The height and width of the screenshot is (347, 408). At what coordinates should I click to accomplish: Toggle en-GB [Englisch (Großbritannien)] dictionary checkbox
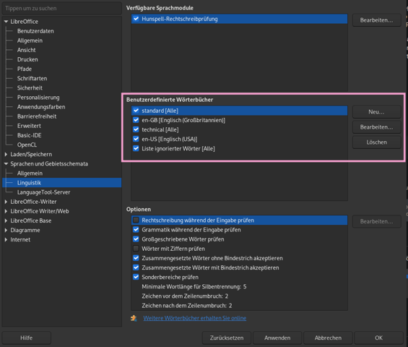pyautogui.click(x=136, y=120)
